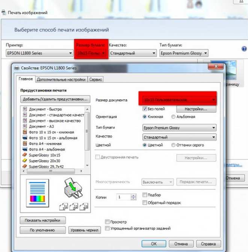The image size is (248, 252).
Task: Click the help question mark icon in Print Pictures window
Action: 244,49
